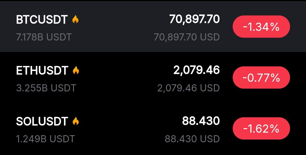This screenshot has width=306, height=155.
Task: Click the SOL last price 88.430
Action: (x=201, y=121)
